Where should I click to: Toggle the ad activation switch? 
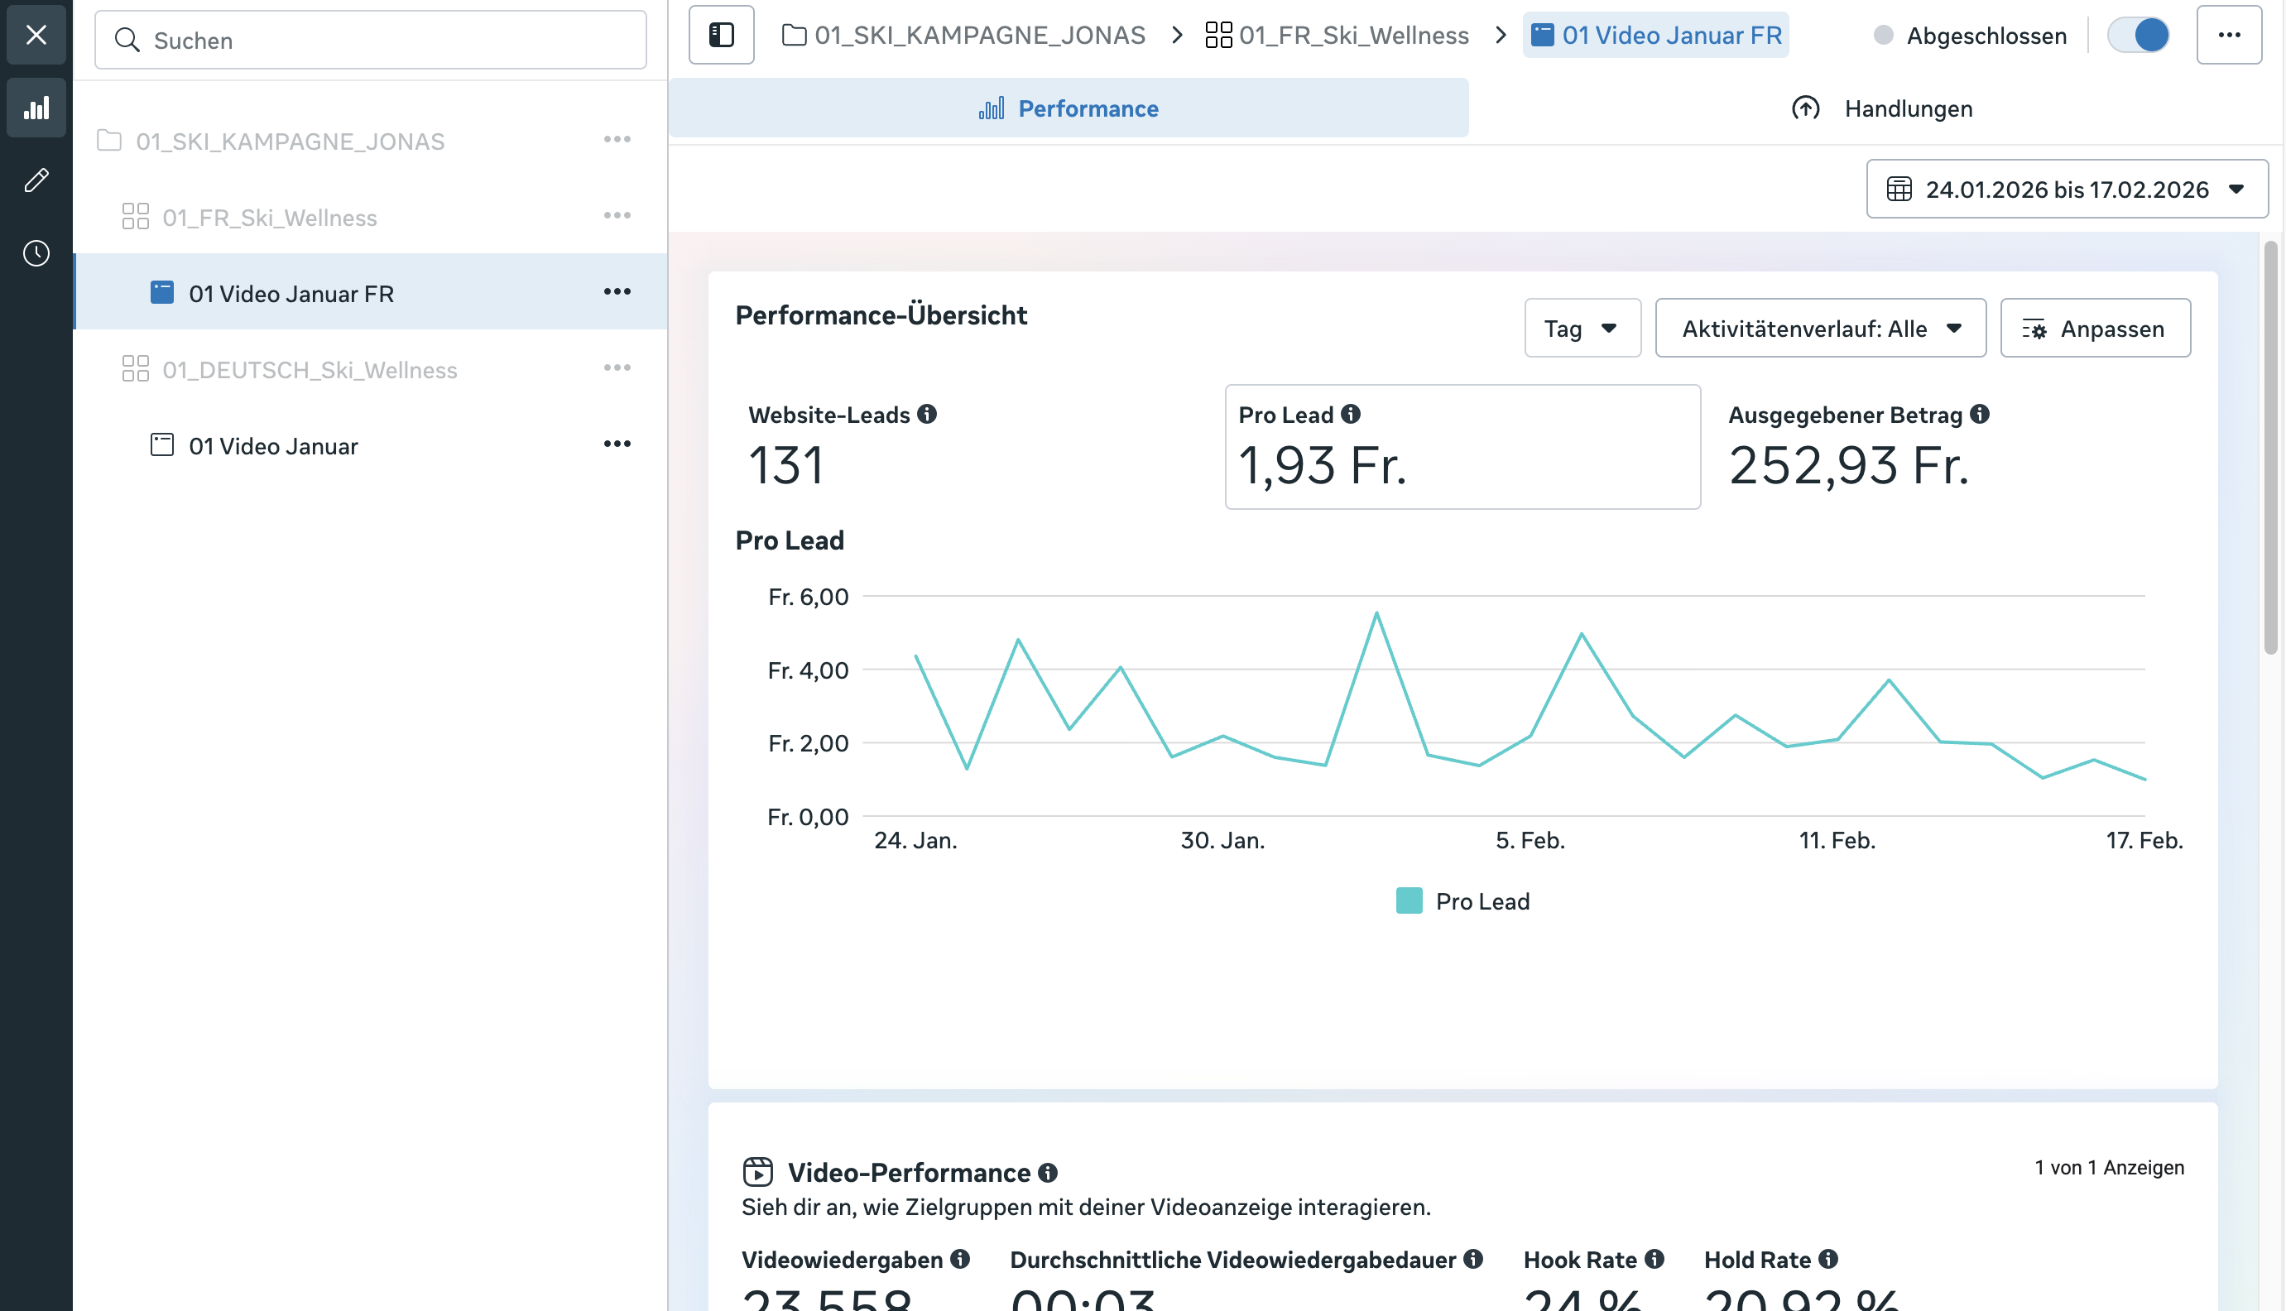(x=2139, y=35)
